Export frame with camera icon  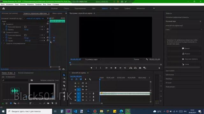[140, 68]
